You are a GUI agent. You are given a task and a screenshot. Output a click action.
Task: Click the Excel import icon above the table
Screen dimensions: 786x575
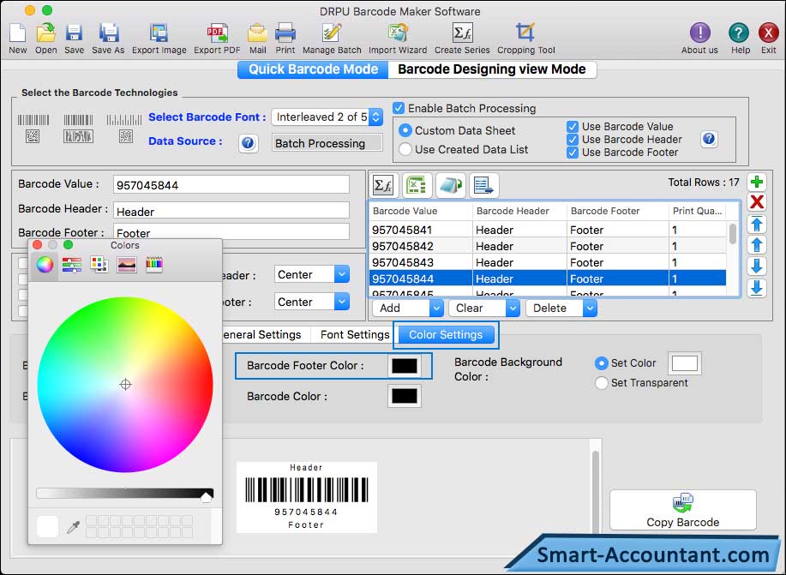pyautogui.click(x=417, y=185)
